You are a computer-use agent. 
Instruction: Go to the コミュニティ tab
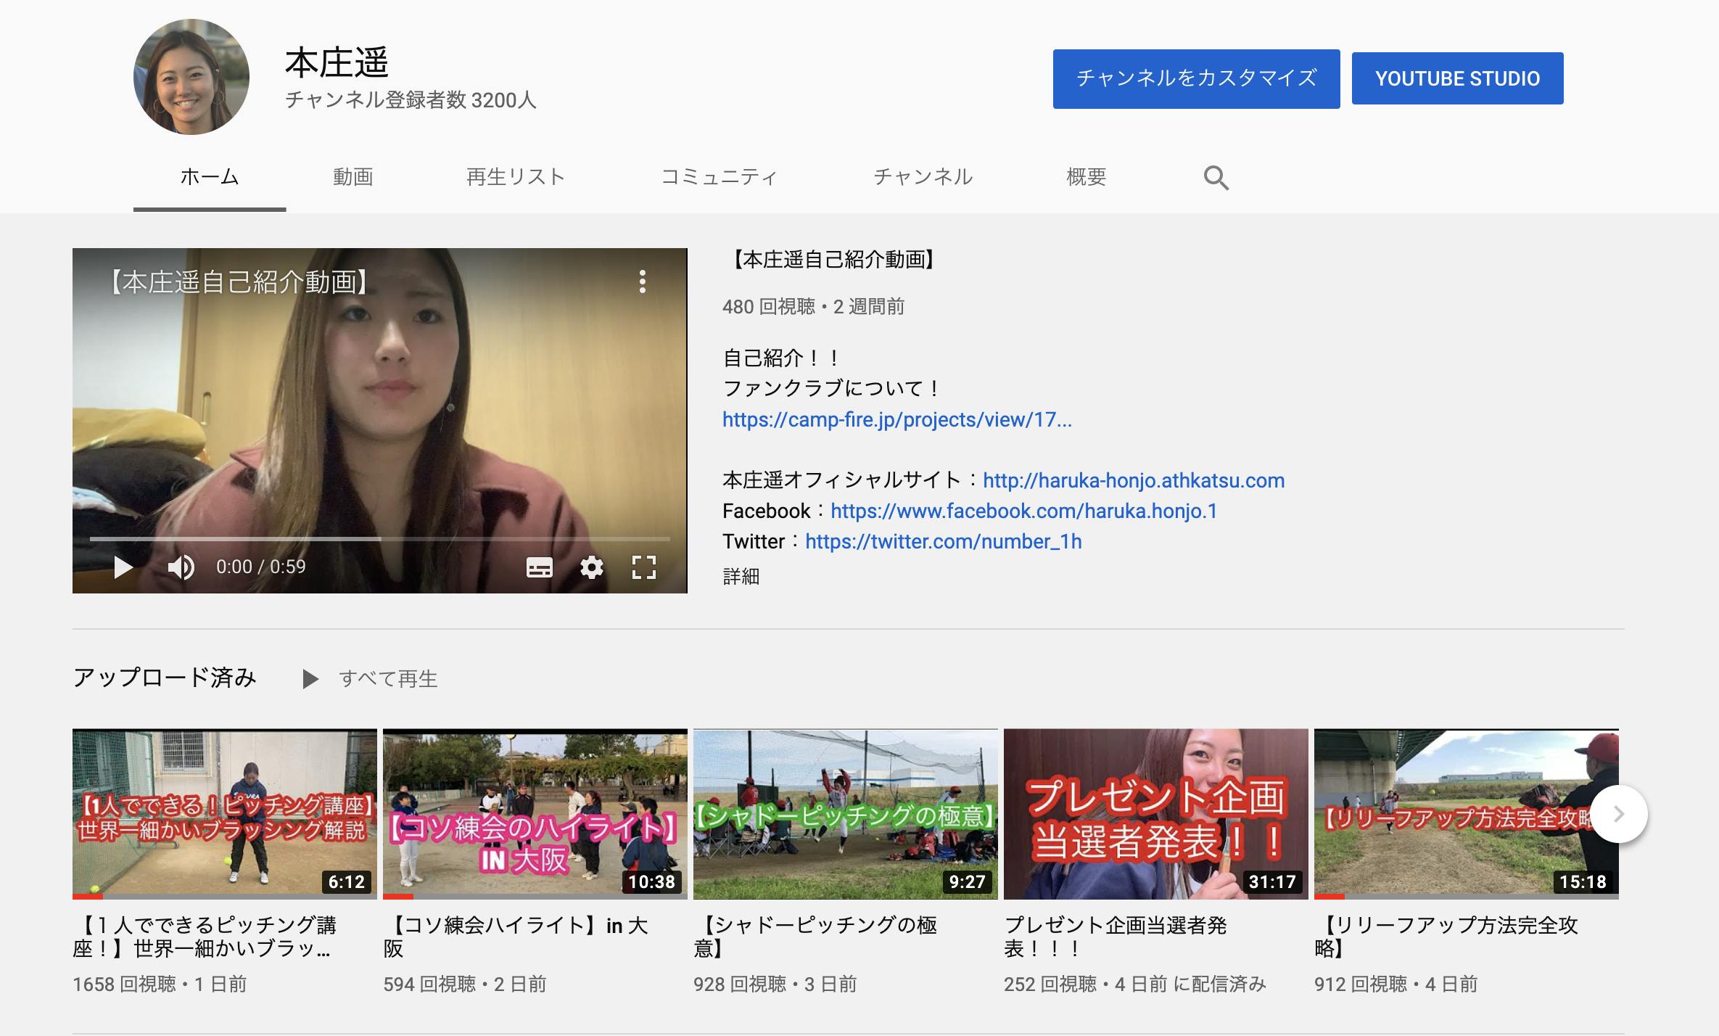pyautogui.click(x=719, y=177)
